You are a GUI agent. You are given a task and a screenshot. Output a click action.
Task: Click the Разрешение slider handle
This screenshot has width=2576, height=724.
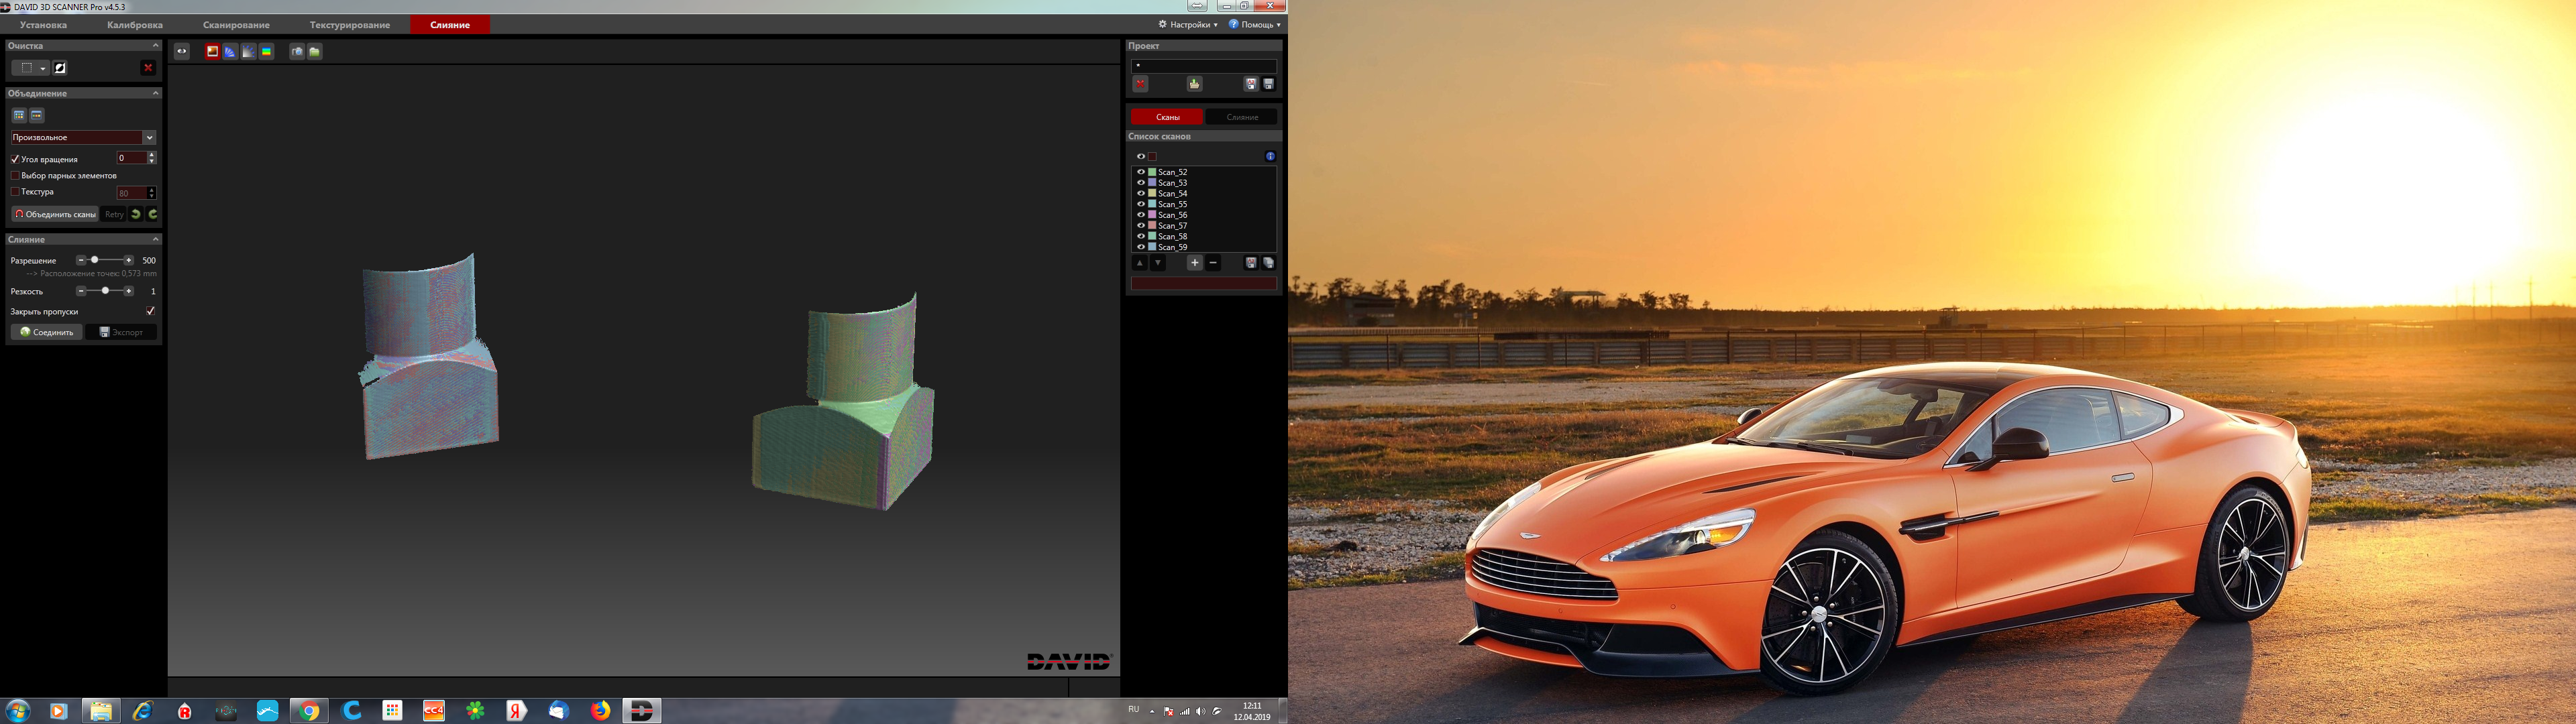[95, 260]
